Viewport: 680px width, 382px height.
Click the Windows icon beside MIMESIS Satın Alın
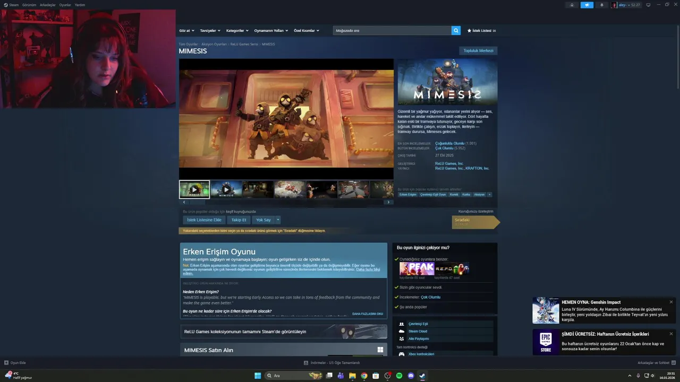pos(380,350)
